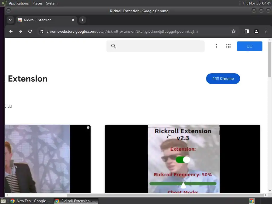Click the web store search magnifier icon
Viewport: 272px width, 204px height.
click(113, 46)
